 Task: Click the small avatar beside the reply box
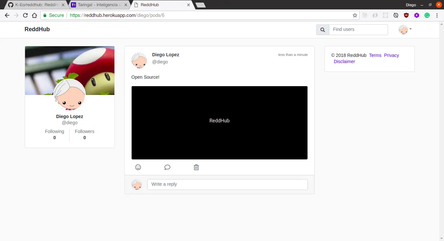(137, 184)
